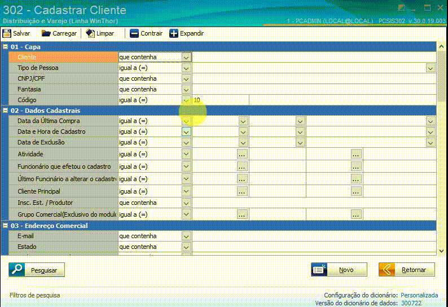Image resolution: width=448 pixels, height=307 pixels.
Task: Open last dropdown in Data de Exclusão row
Action: [431, 142]
